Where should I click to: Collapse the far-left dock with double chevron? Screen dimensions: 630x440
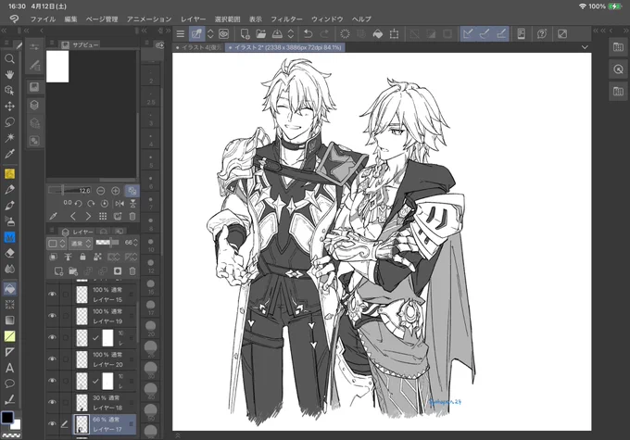(4, 31)
